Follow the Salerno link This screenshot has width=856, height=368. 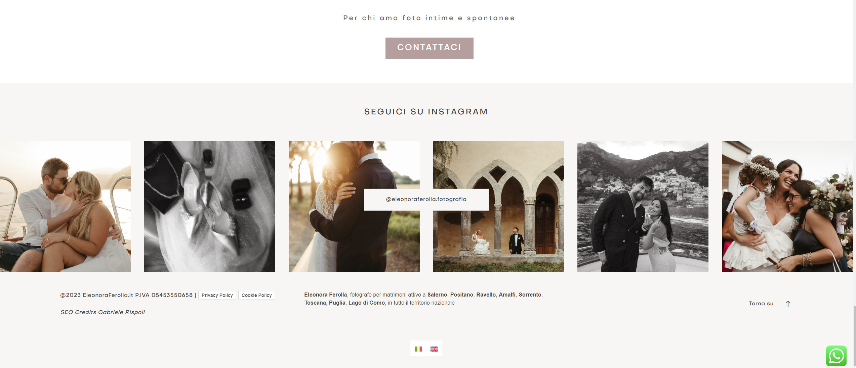[x=437, y=295]
